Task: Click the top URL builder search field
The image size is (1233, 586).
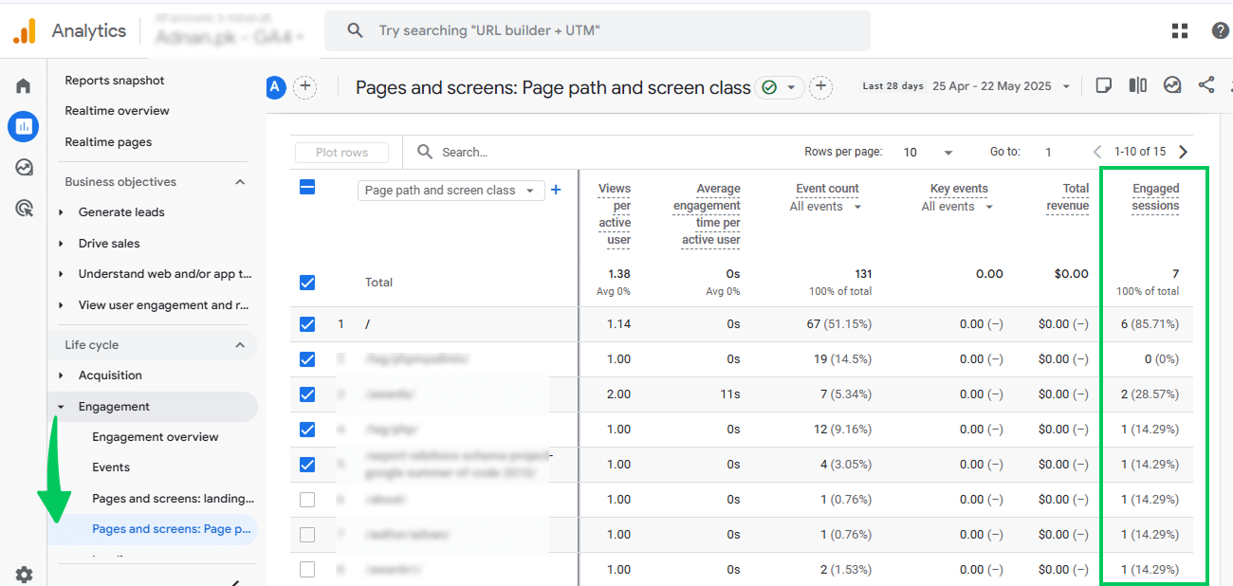Action: (x=598, y=30)
